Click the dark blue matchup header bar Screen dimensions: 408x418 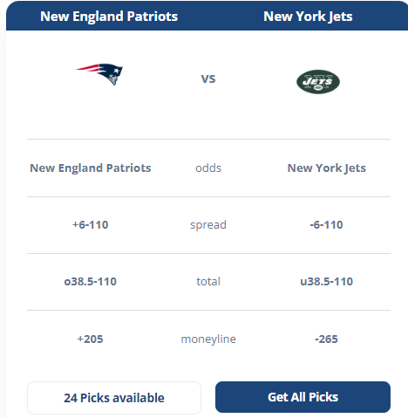207,16
